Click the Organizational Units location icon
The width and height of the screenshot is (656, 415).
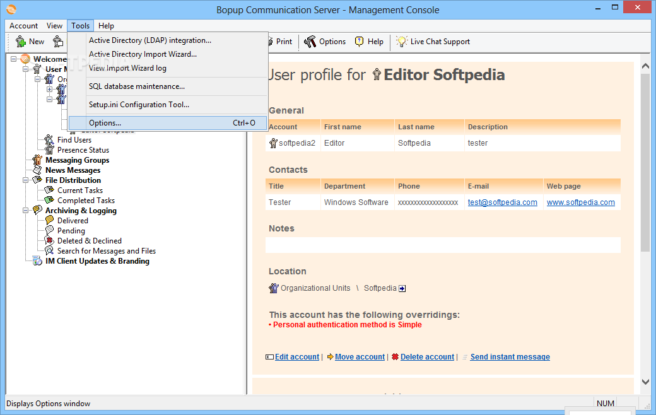[x=274, y=288]
